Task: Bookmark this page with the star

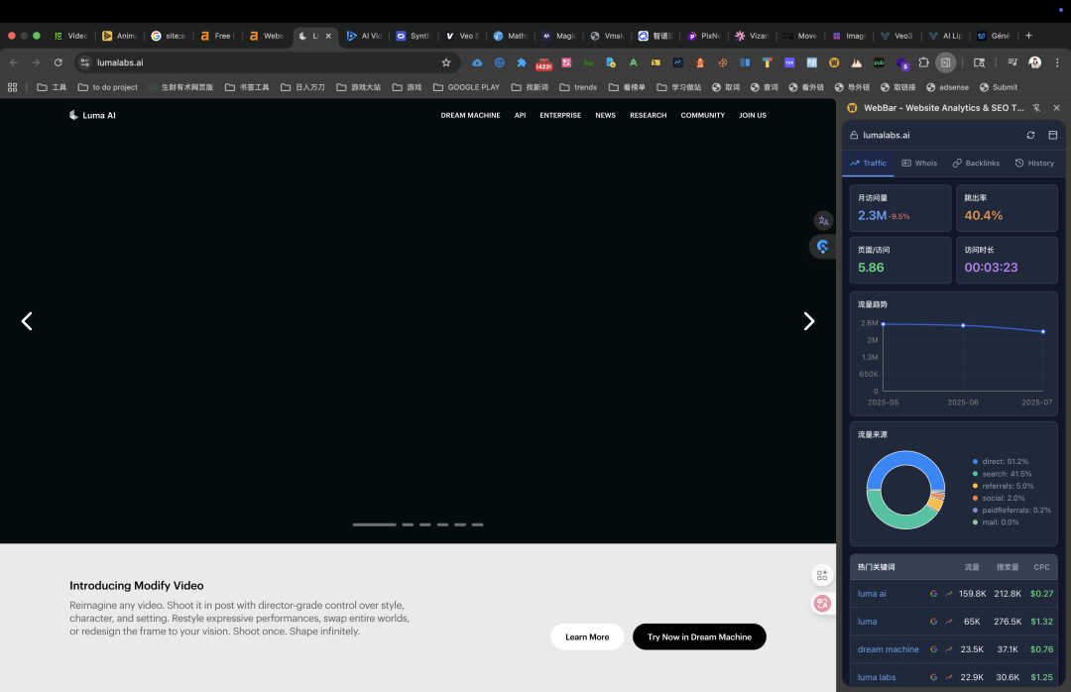Action: [x=446, y=62]
